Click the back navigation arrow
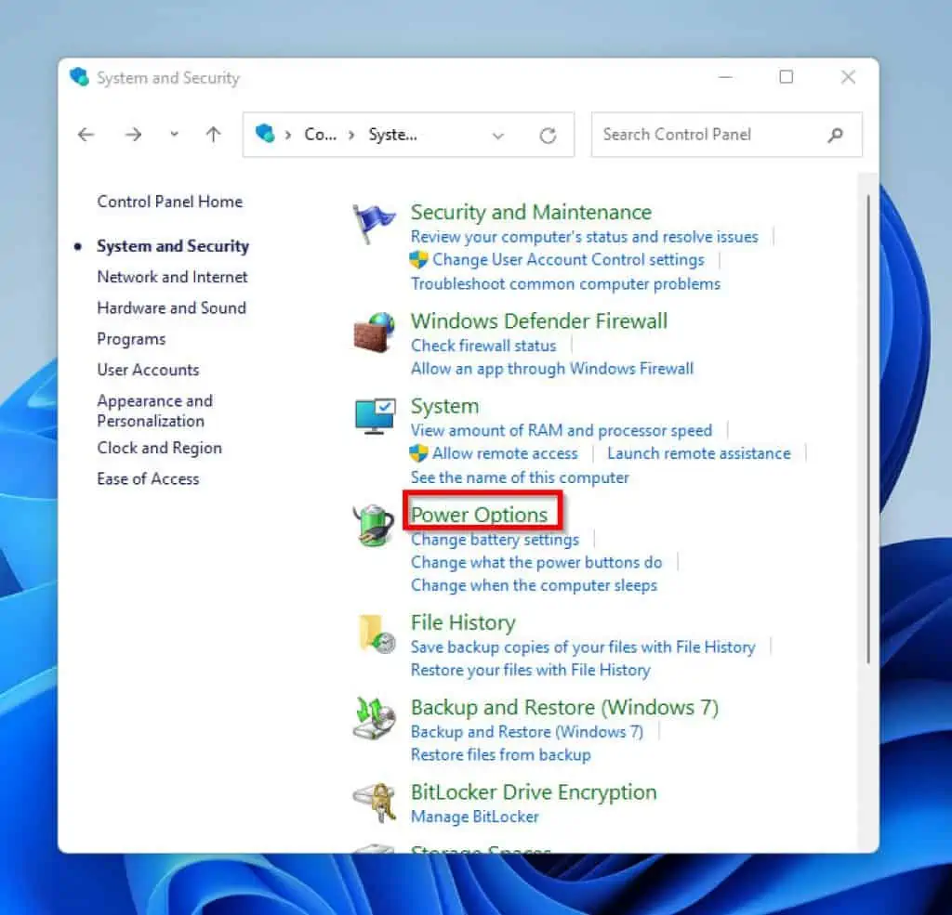952x915 pixels. (86, 134)
